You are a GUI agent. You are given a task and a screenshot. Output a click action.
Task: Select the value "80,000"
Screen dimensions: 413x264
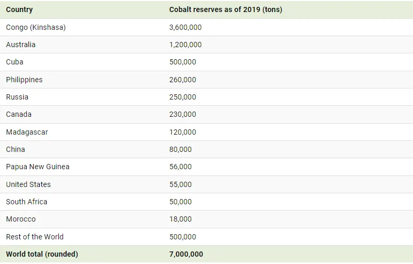pos(181,149)
